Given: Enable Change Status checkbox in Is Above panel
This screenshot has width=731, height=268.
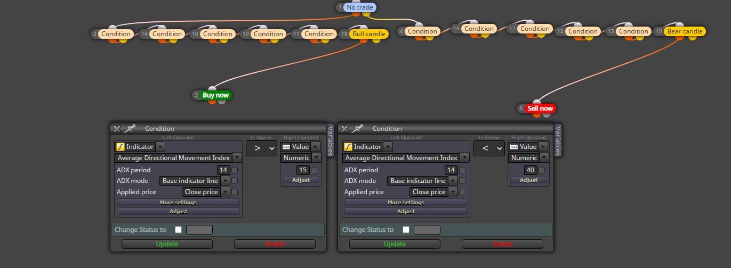Looking at the screenshot, I should tap(178, 230).
